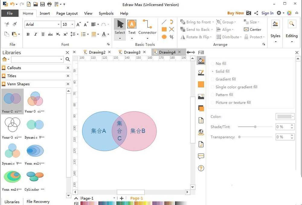Screen dimensions: 302x205
Task: Switch to the Drawing2 document tab
Action: pyautogui.click(x=97, y=52)
